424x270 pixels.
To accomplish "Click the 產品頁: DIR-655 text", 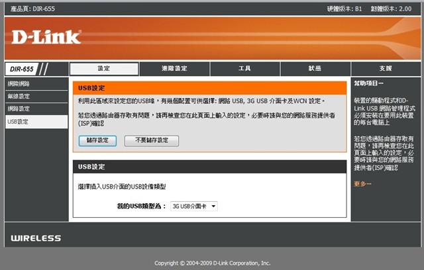I will tap(32, 9).
